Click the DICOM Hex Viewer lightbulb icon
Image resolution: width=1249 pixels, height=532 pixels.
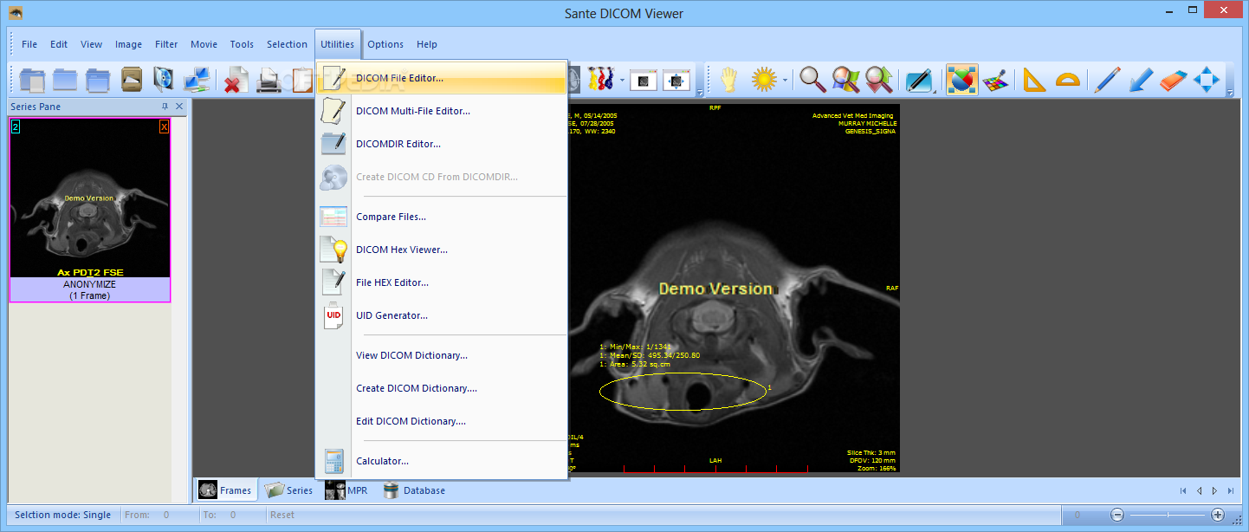pos(333,250)
